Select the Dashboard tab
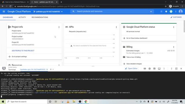The height and width of the screenshot is (104, 185). point(8,17)
